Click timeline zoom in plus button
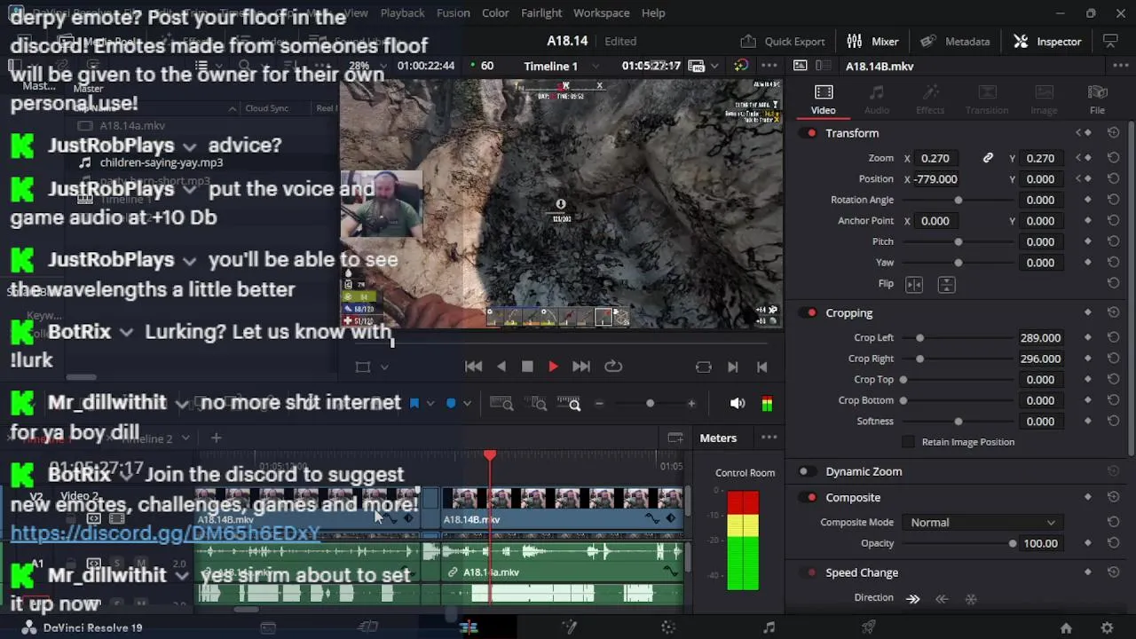1136x639 pixels. click(691, 404)
